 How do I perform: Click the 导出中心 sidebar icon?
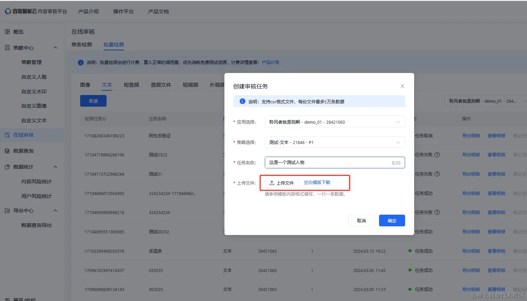click(x=7, y=211)
